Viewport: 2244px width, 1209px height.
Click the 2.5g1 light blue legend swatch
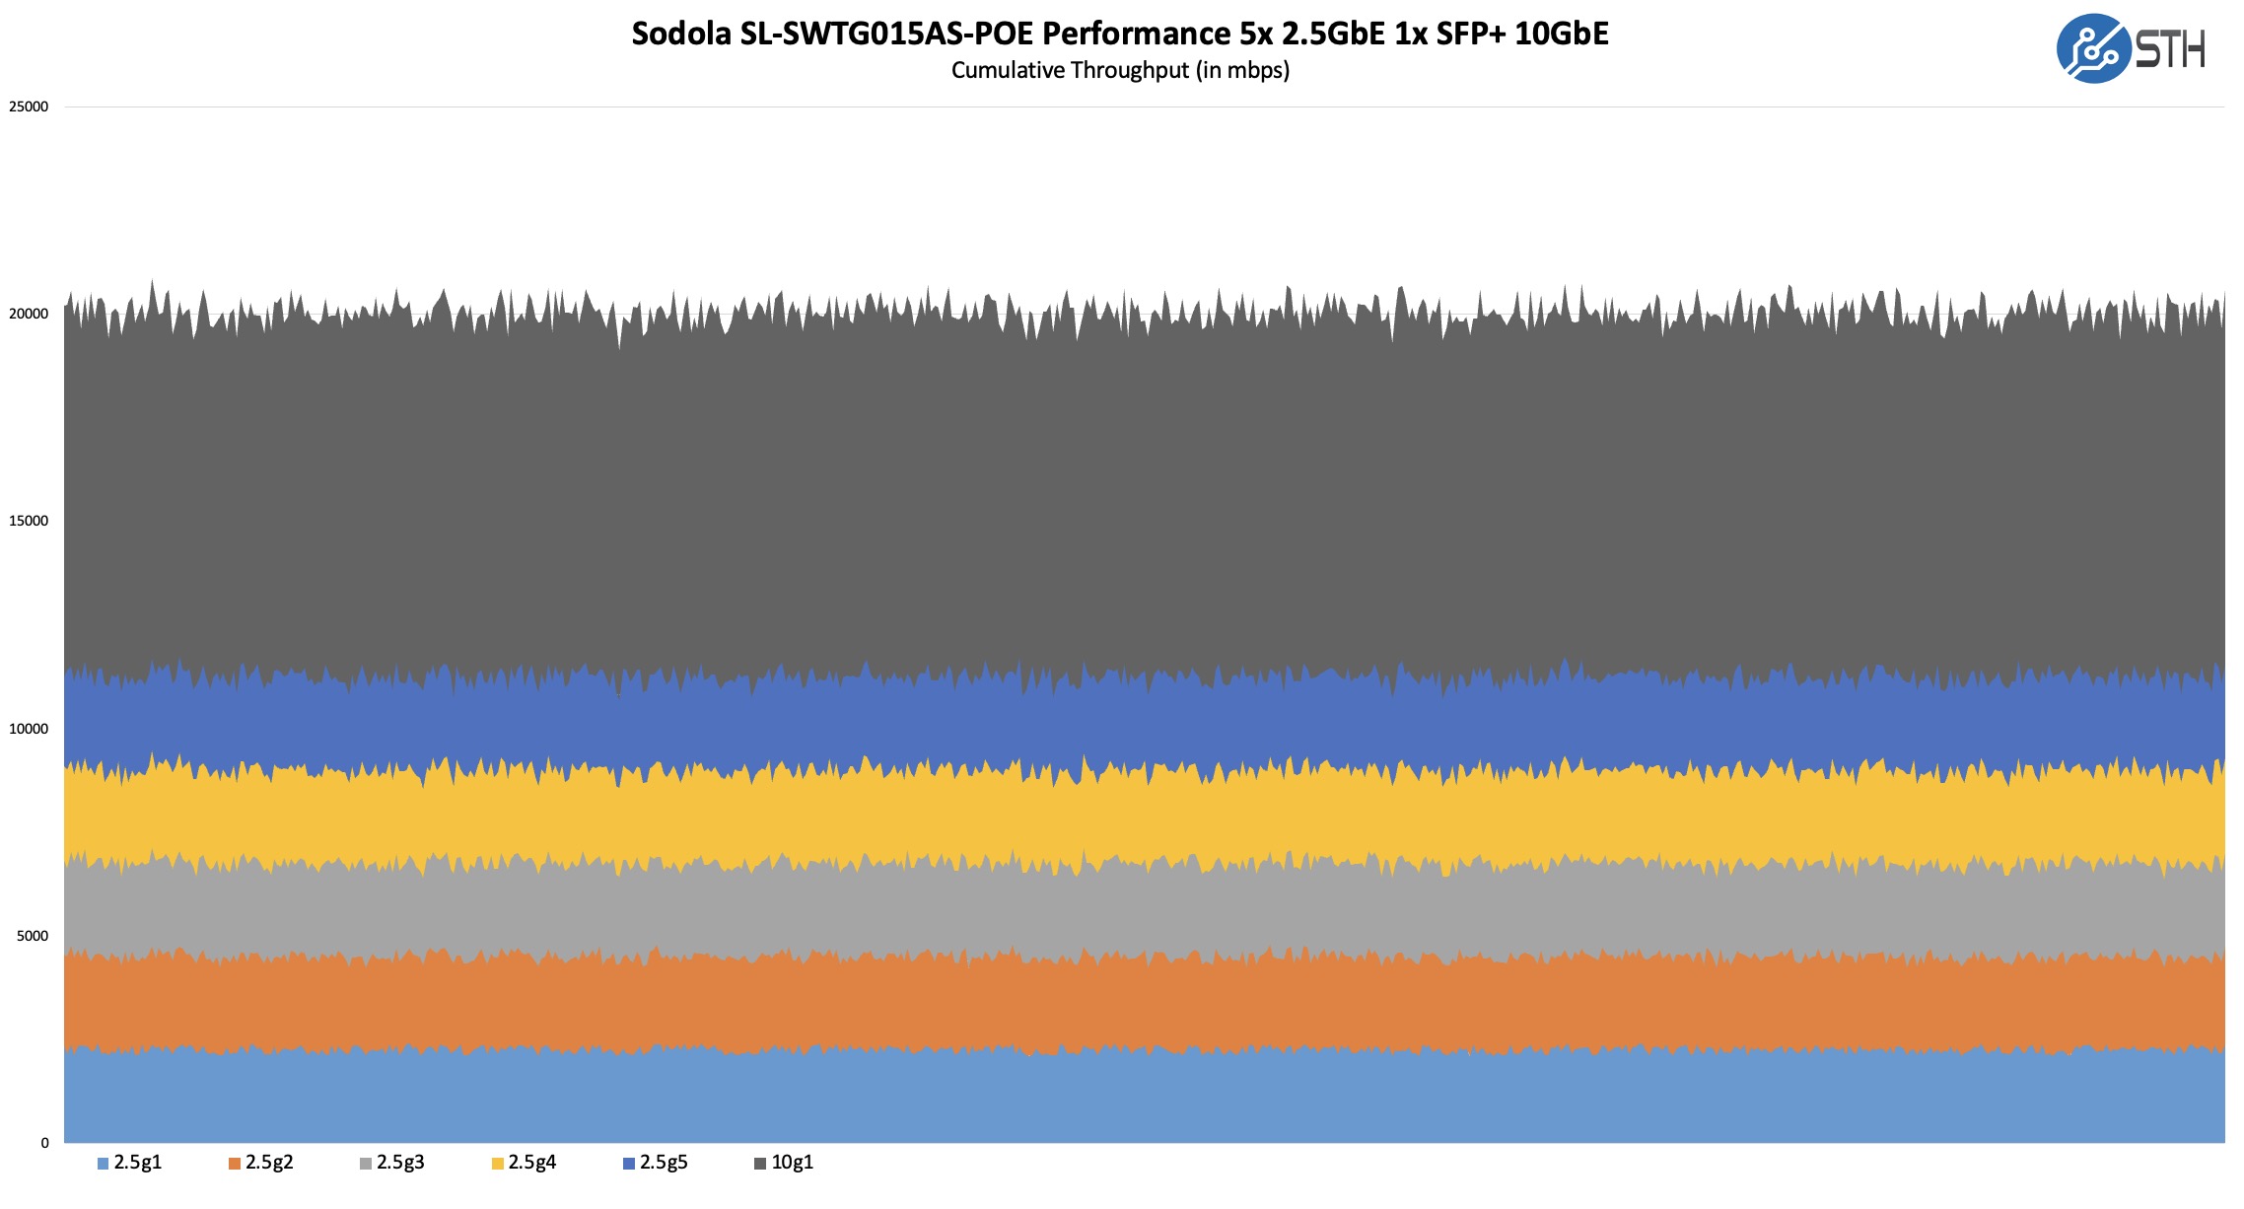(x=103, y=1164)
